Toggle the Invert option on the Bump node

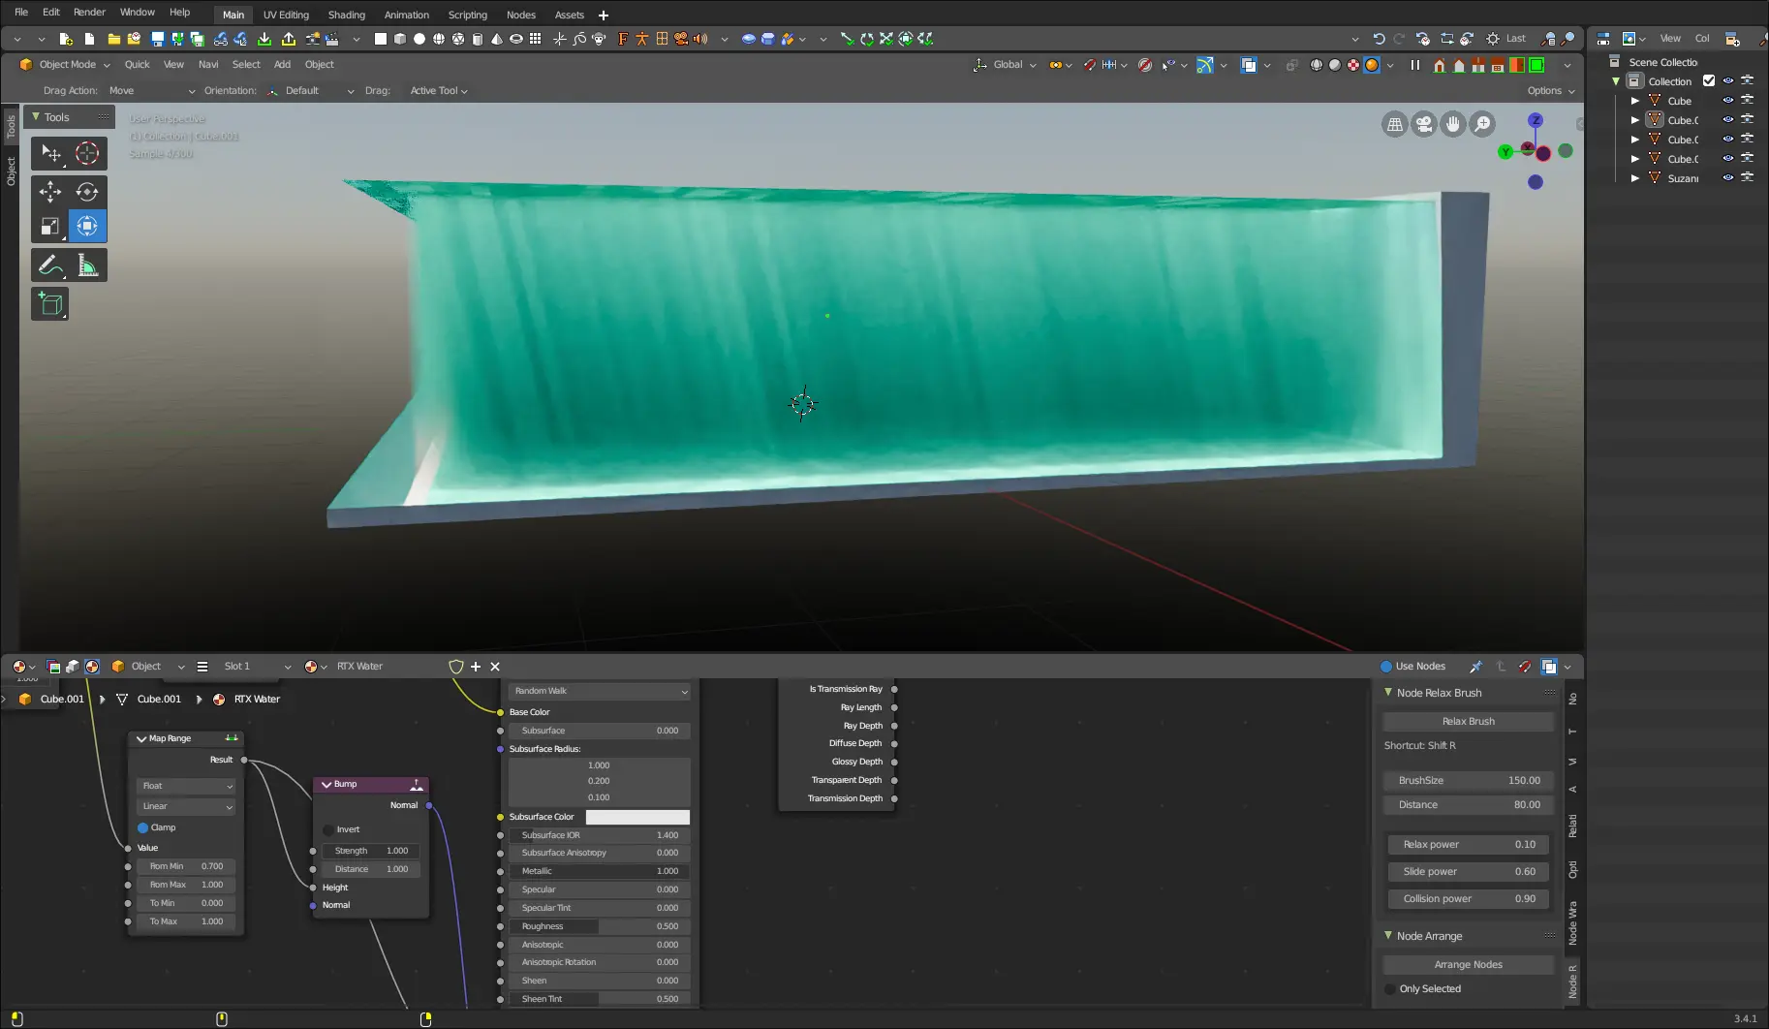click(x=329, y=829)
